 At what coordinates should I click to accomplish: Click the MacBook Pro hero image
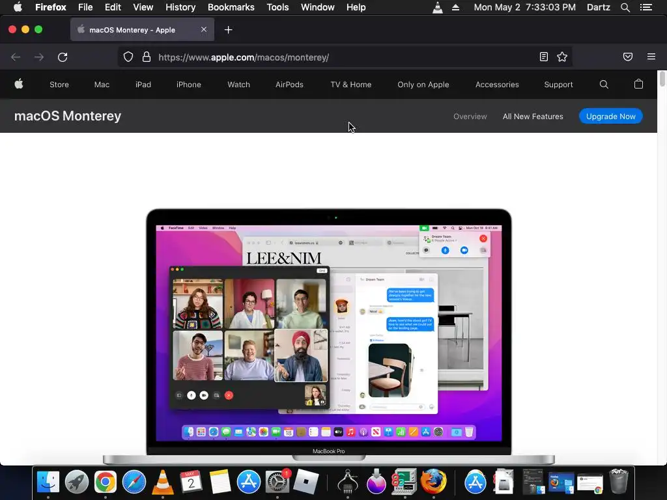pos(329,336)
